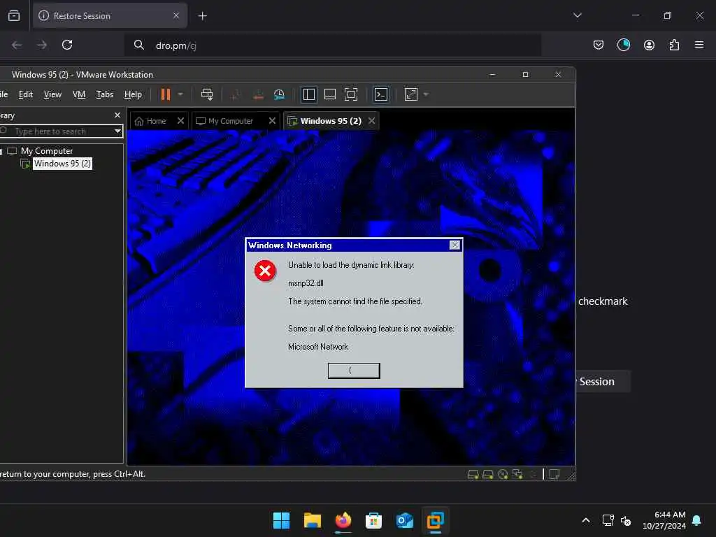Open stretch guest dropdown arrow

(x=426, y=94)
